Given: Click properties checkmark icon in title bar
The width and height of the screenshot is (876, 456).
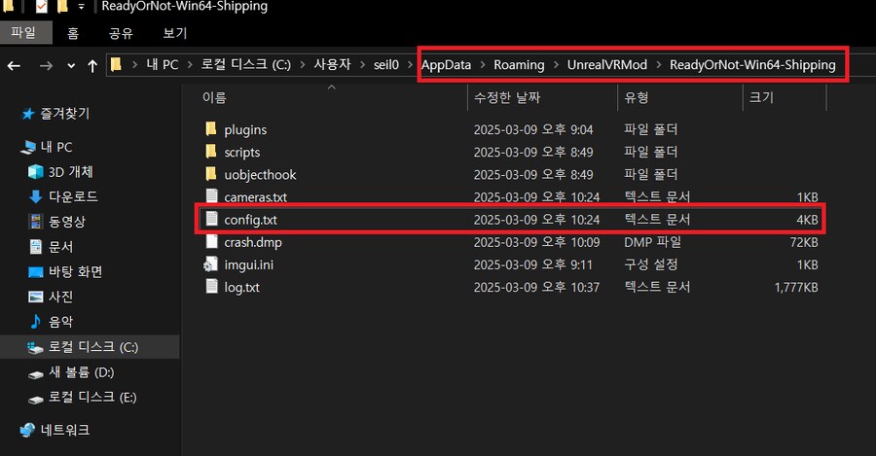Looking at the screenshot, I should tap(41, 6).
